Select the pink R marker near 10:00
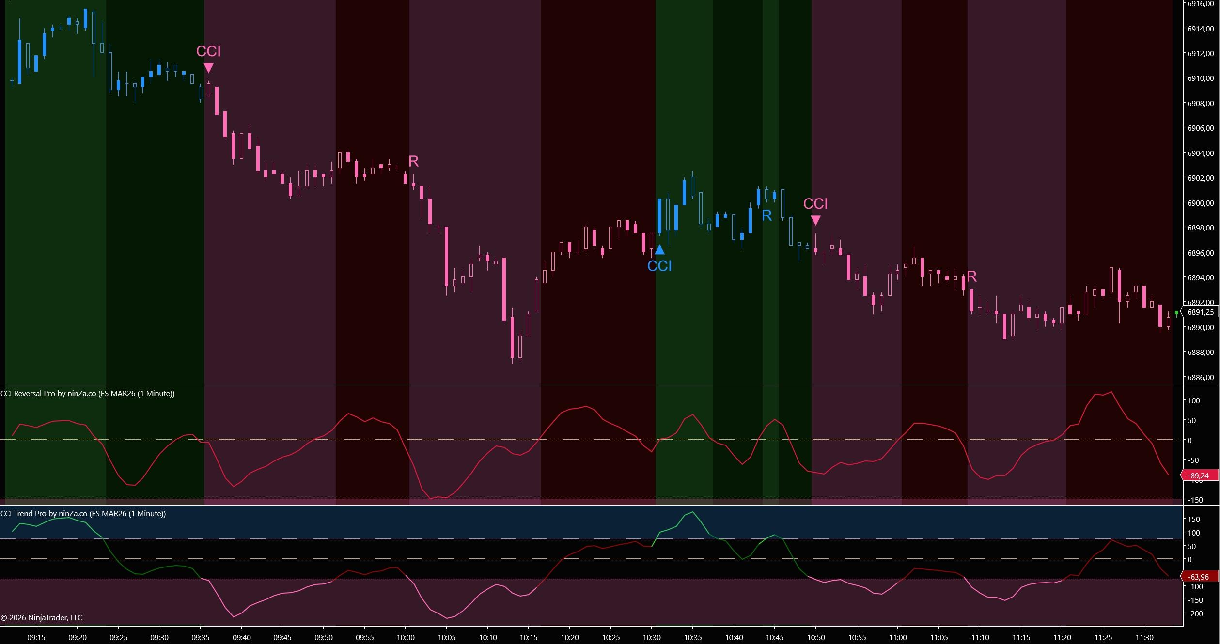The height and width of the screenshot is (644, 1220). coord(413,161)
